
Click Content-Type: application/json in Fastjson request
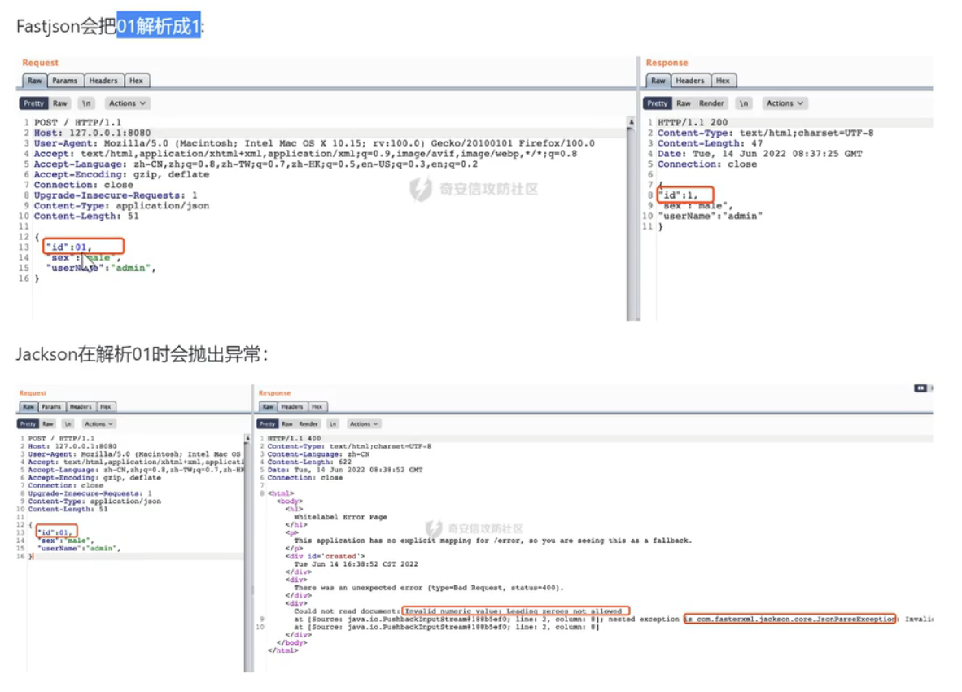[121, 205]
